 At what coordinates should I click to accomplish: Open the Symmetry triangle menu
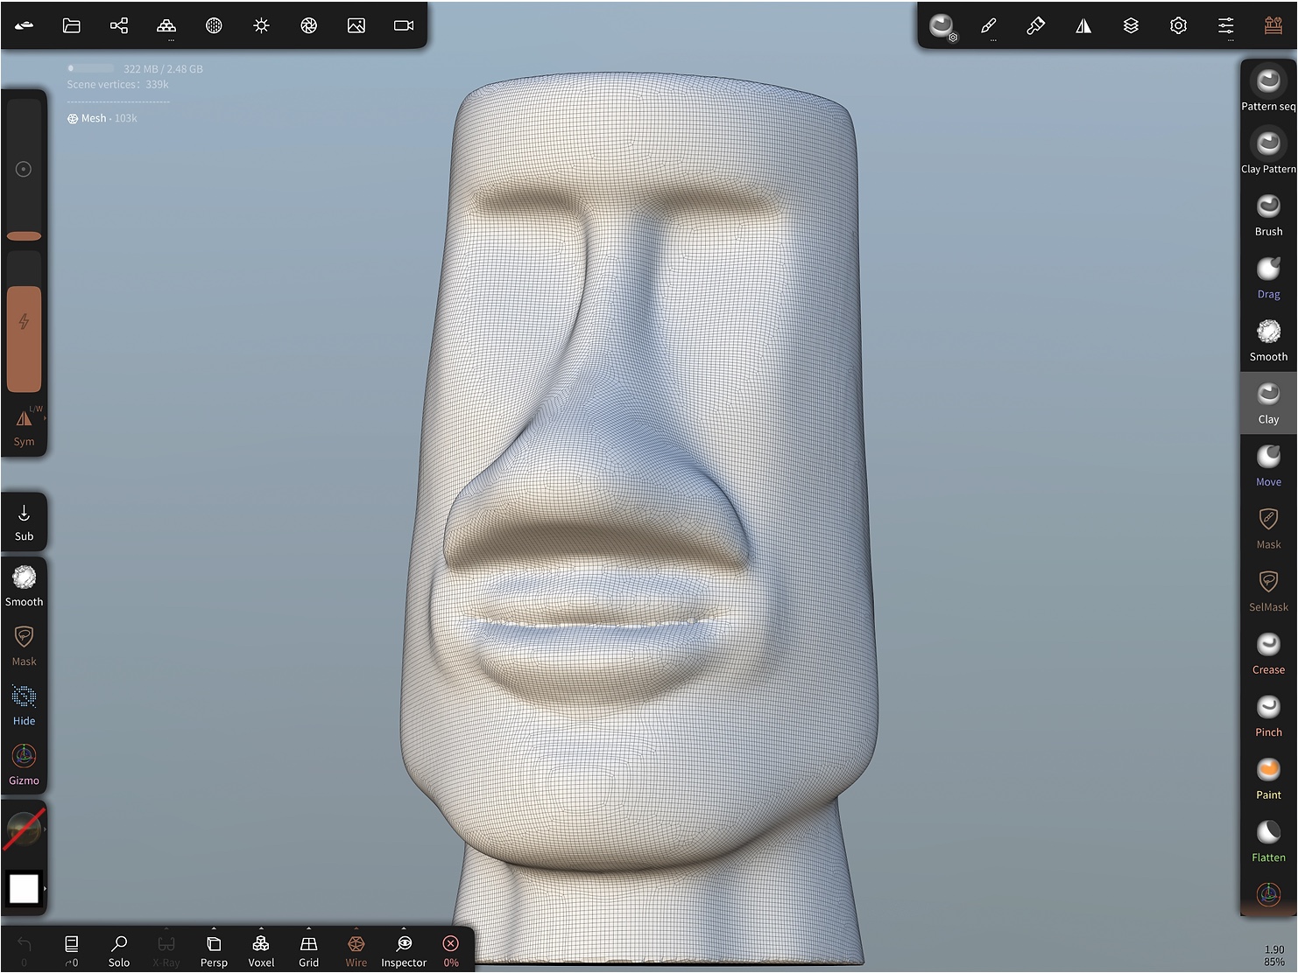tap(1083, 25)
